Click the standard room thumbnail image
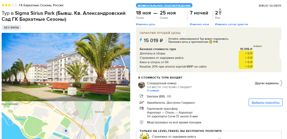The image size is (287, 139). pyautogui.click(x=141, y=85)
